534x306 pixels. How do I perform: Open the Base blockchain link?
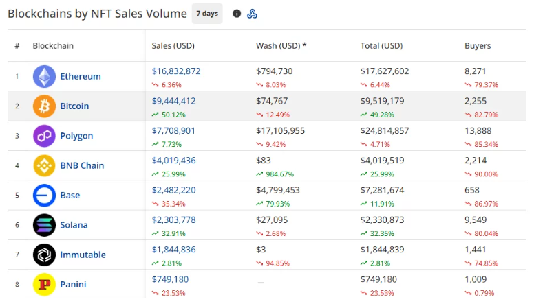coord(70,196)
